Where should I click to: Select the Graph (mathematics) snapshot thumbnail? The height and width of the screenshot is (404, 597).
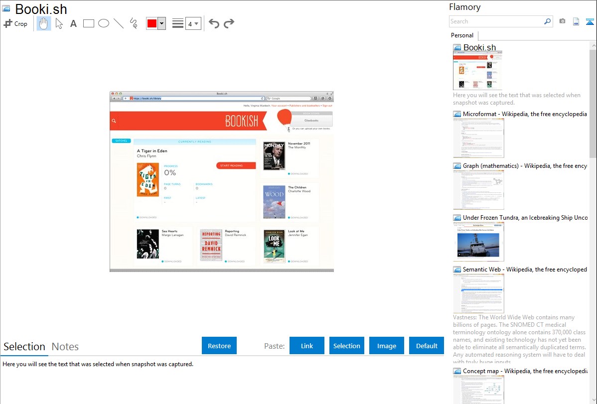coord(478,190)
